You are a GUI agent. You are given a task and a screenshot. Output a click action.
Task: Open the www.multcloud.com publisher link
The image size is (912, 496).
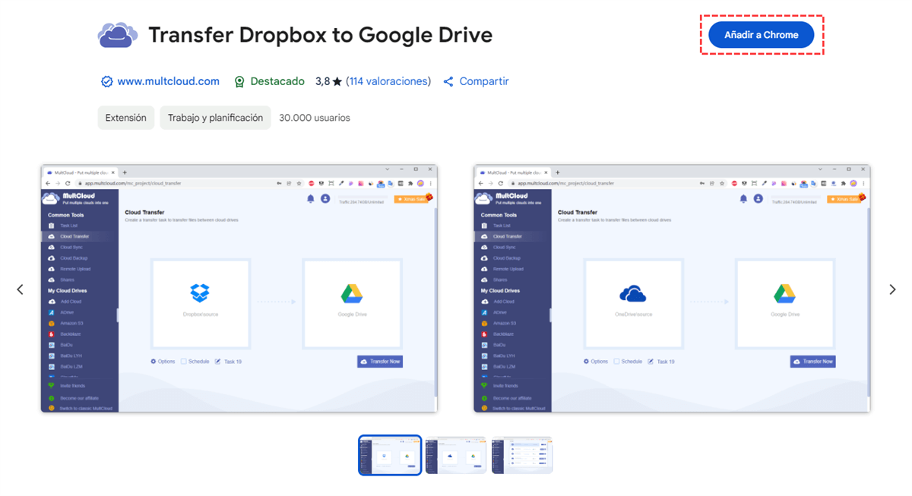tap(168, 81)
